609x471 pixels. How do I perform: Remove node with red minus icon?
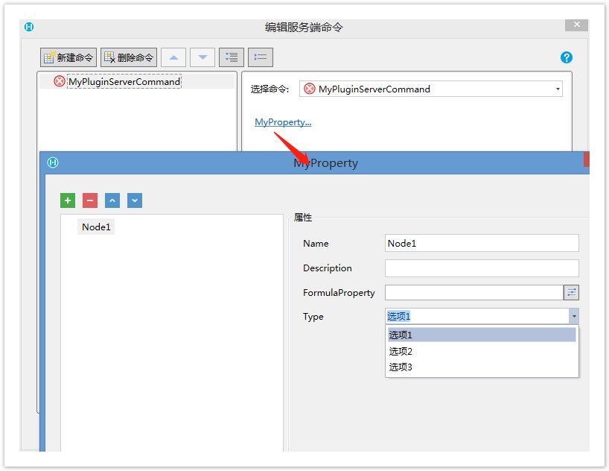tap(90, 200)
